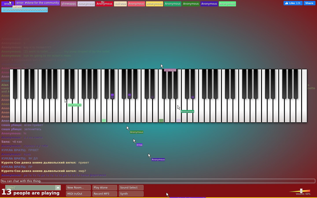Click the Facebook Like button
317x198 pixels.
[x=293, y=3]
